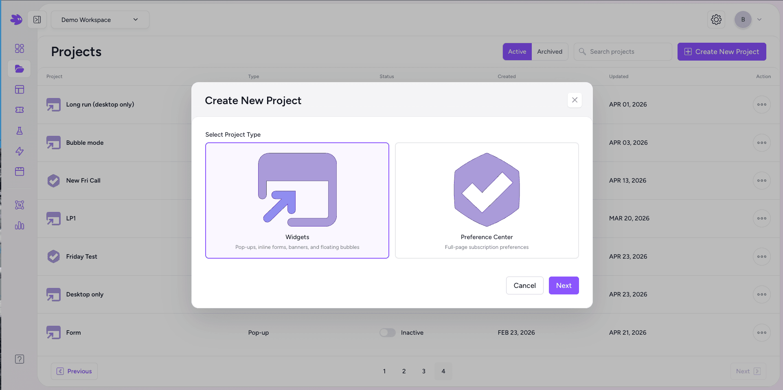Open actions menu for Form row

click(762, 333)
